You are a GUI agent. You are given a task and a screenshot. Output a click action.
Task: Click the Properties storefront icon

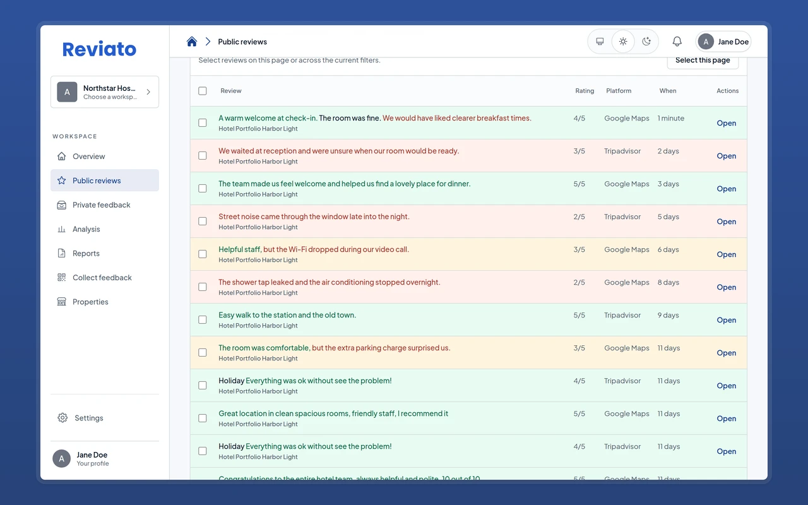pos(61,302)
